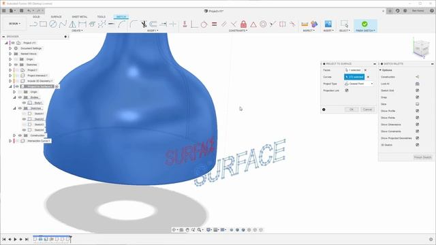Toggle the Show Profile checkbox
This screenshot has height=245, width=436.
pyautogui.click(x=417, y=111)
